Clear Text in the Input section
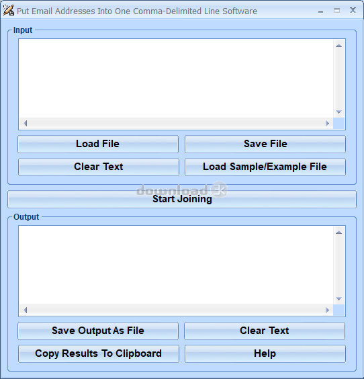Viewport: 364px width, 379px height. [x=98, y=167]
